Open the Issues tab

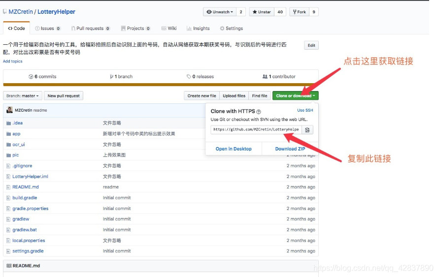click(x=47, y=29)
